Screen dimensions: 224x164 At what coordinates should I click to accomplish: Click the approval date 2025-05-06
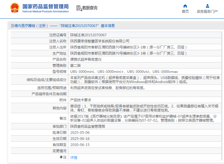[x=80, y=133]
